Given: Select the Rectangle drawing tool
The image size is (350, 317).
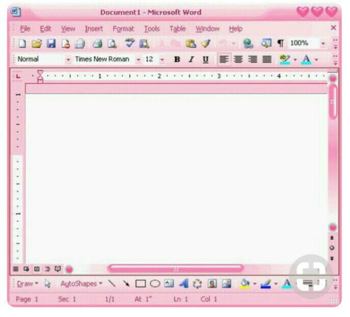Looking at the screenshot, I should click(x=141, y=284).
